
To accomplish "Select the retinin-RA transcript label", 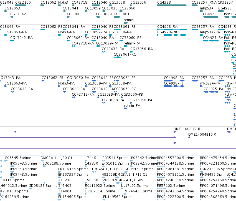I will [x=132, y=43].
